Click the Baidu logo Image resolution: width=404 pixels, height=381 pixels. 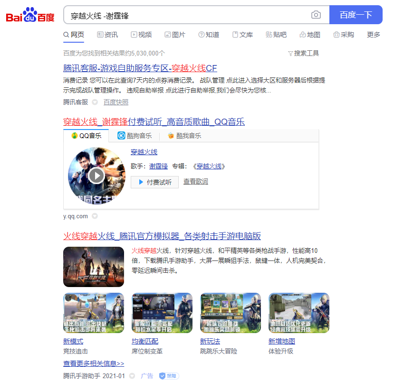[30, 15]
